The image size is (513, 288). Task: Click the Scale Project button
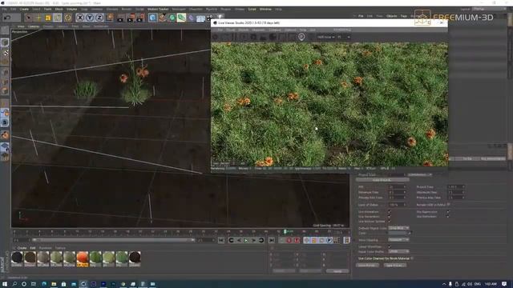pos(382,180)
